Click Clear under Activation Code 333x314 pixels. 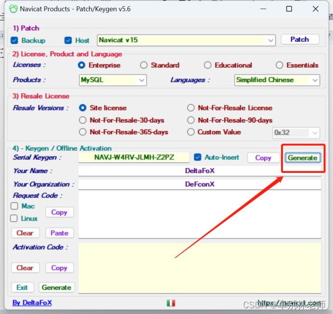coord(26,268)
